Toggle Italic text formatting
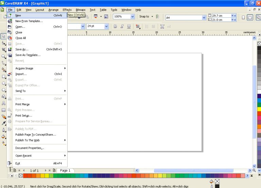This screenshot has height=188, width=261. point(122,26)
